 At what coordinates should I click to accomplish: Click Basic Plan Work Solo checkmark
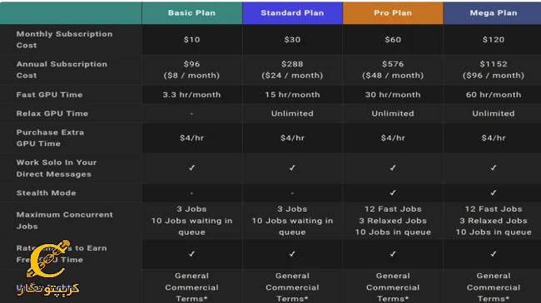(191, 168)
